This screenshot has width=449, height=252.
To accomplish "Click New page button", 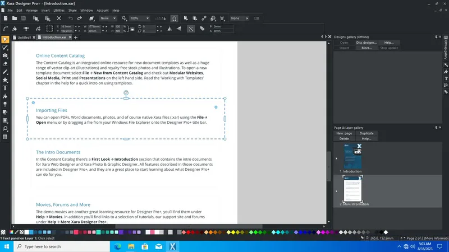I will point(344,133).
